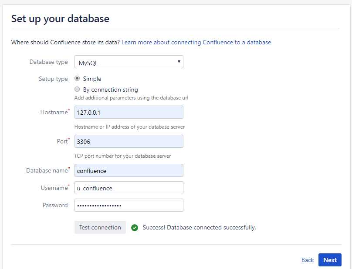352x269 pixels.
Task: Click the Test connection button
Action: pyautogui.click(x=100, y=227)
